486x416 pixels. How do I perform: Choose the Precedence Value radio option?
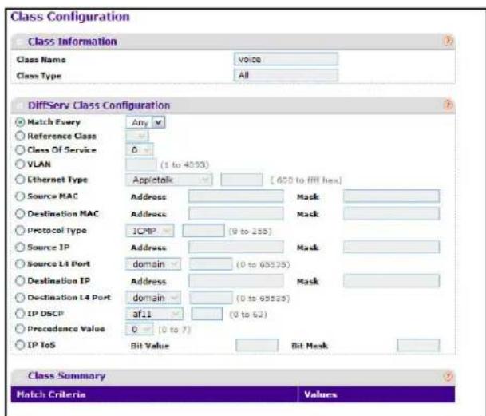click(20, 328)
